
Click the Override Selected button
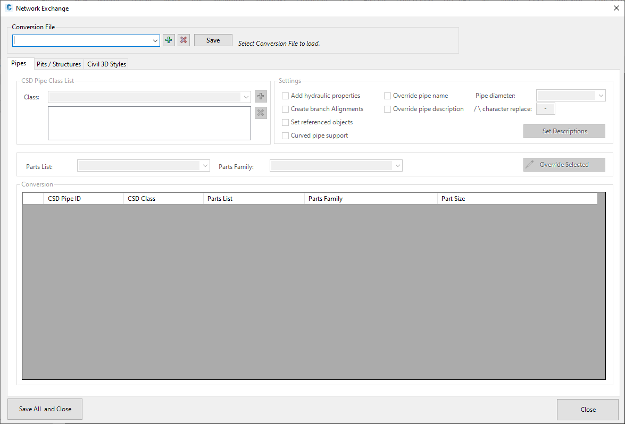pos(564,165)
